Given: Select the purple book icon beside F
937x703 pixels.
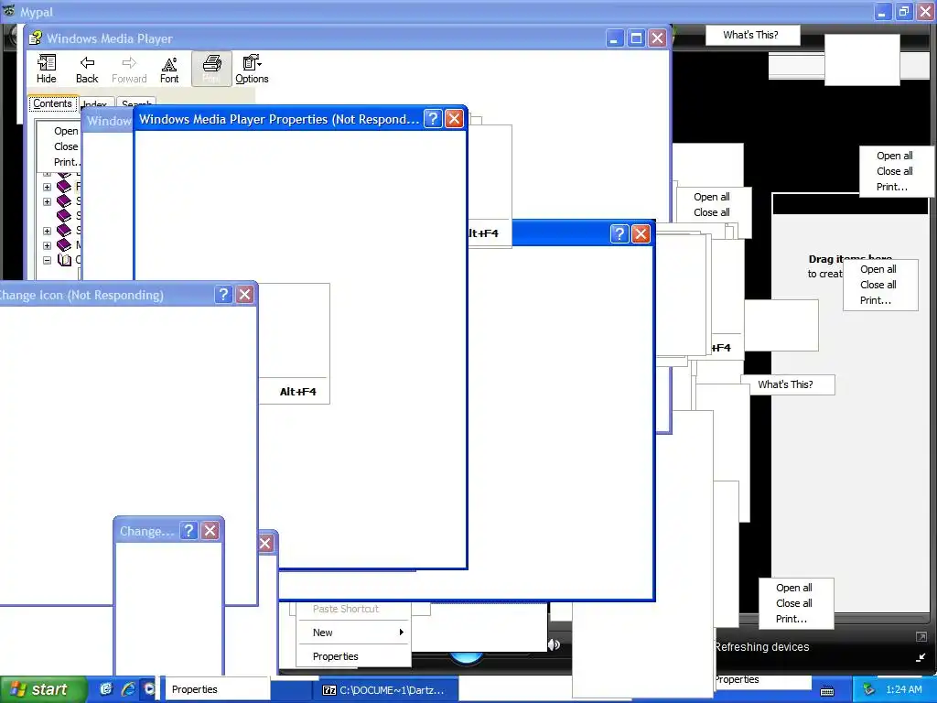Looking at the screenshot, I should (x=64, y=187).
